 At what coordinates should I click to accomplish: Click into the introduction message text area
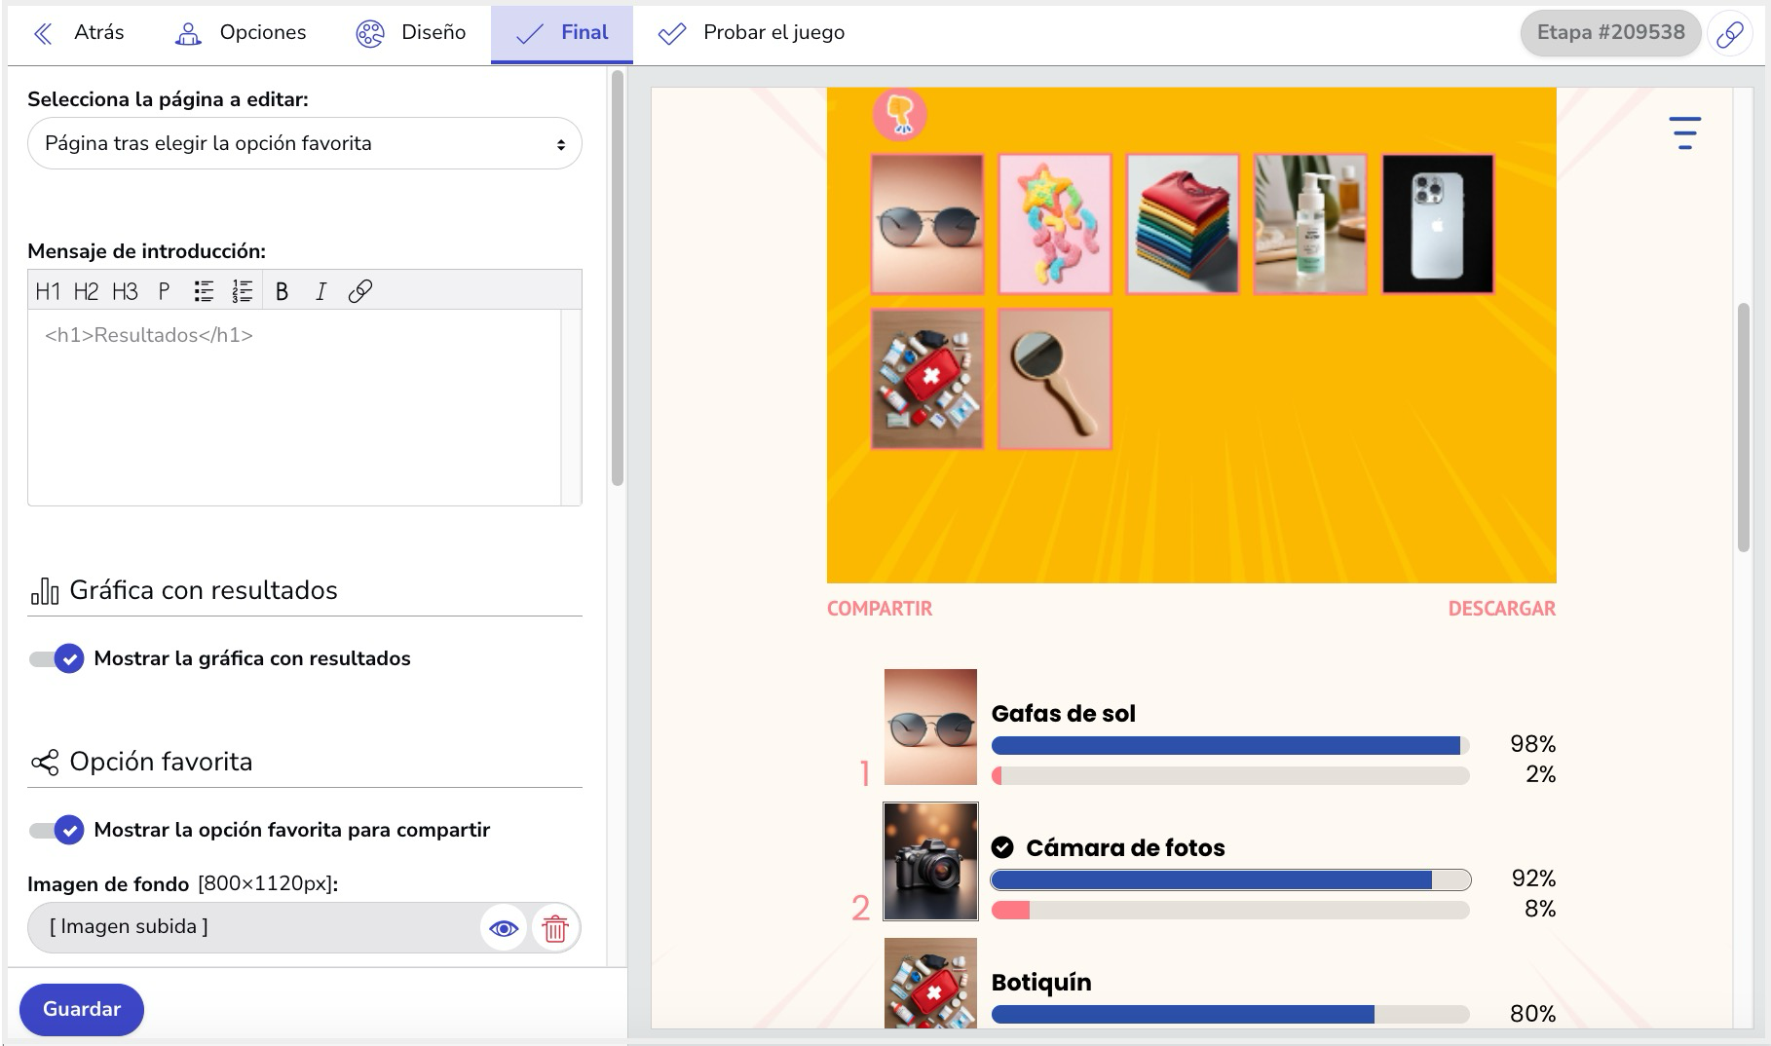click(295, 407)
